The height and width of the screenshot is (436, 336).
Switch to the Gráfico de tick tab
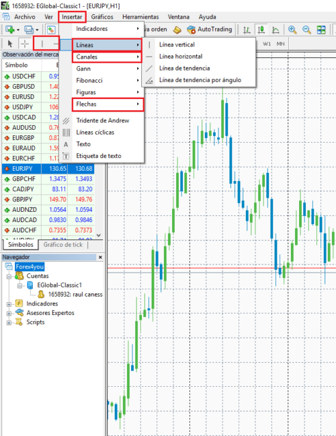(63, 245)
